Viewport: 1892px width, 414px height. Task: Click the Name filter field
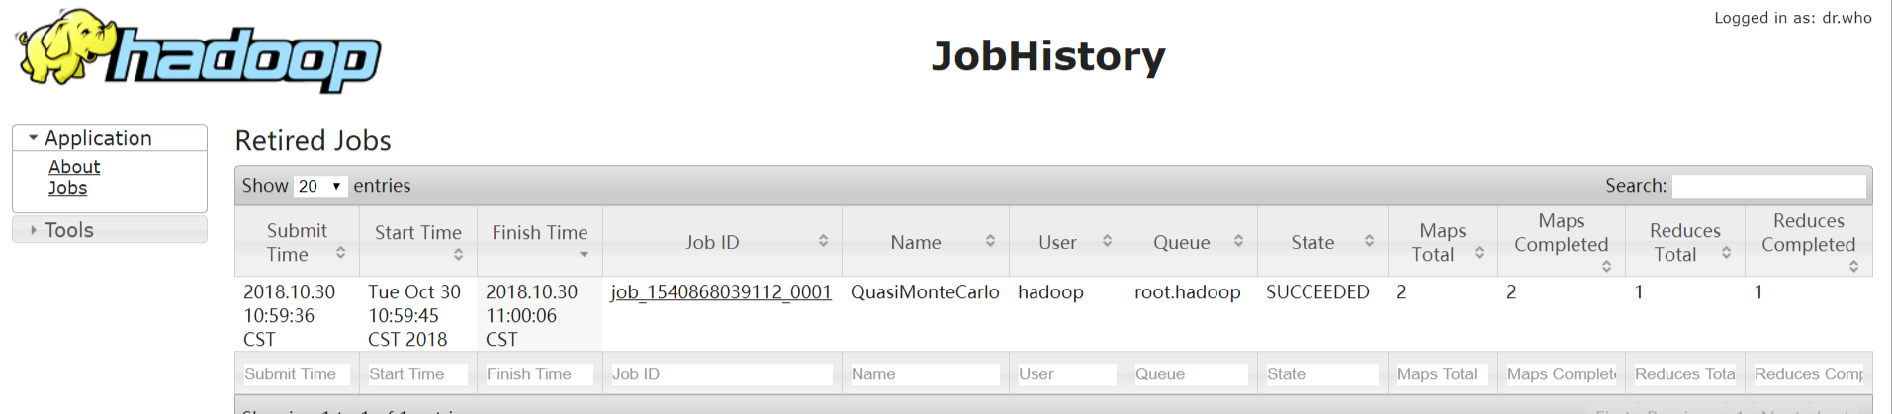tap(925, 374)
